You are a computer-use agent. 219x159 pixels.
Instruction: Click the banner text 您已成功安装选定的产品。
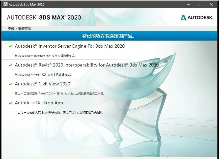(x=108, y=36)
